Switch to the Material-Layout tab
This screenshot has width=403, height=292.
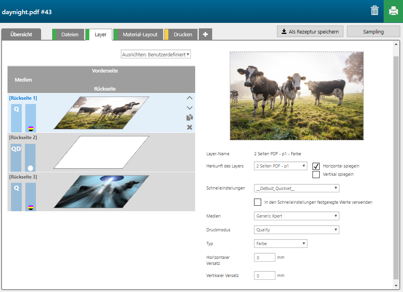tap(140, 35)
